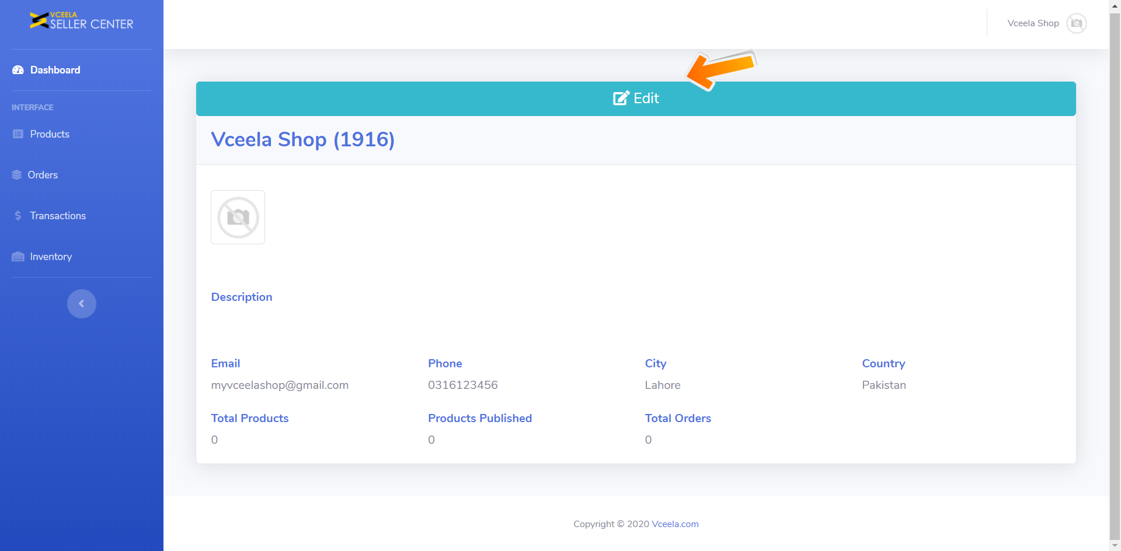Click the Vceela Shop (1916) heading

point(302,139)
